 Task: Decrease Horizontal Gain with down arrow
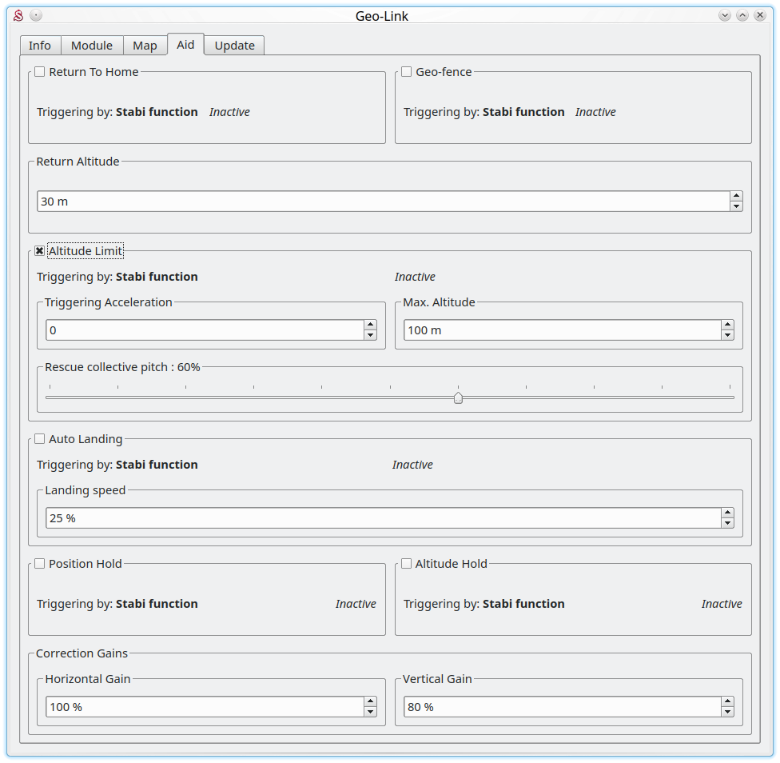[370, 712]
